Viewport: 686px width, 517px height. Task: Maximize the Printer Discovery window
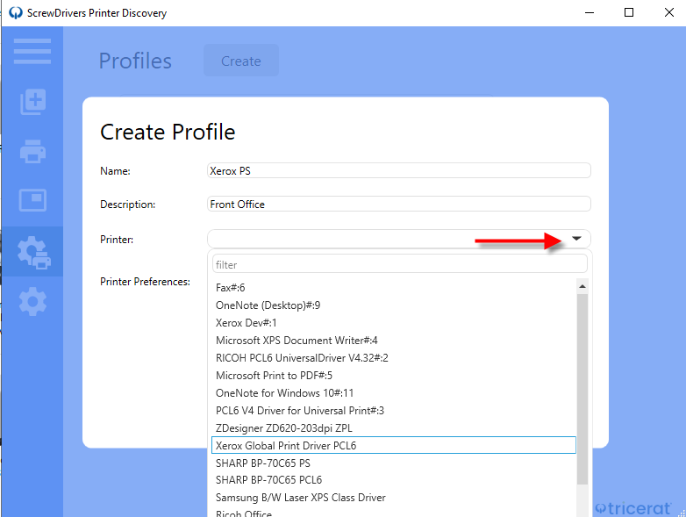point(629,12)
